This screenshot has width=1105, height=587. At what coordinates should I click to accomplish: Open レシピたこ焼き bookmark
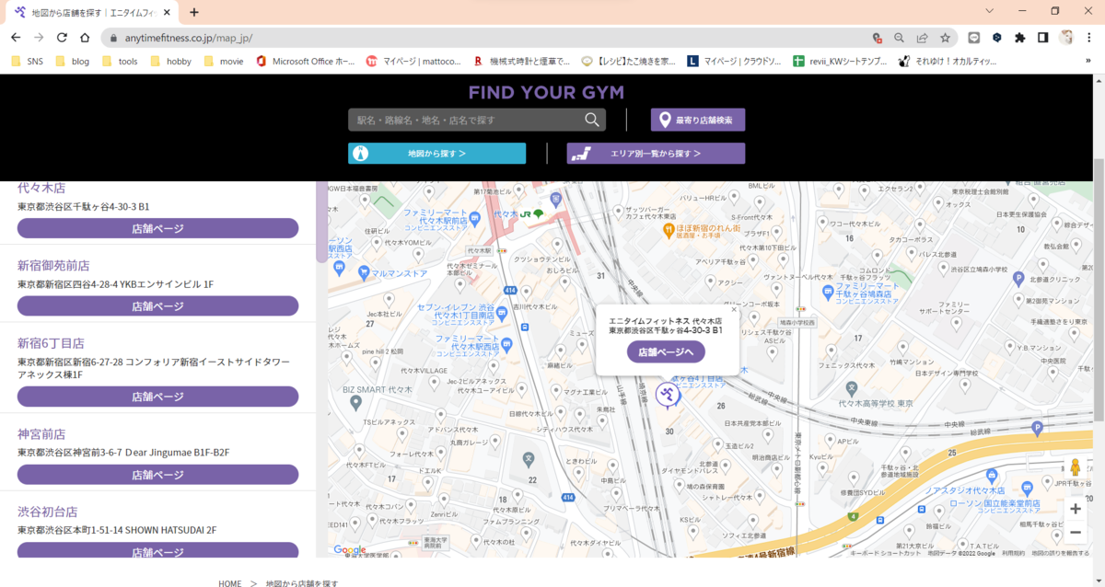point(628,62)
